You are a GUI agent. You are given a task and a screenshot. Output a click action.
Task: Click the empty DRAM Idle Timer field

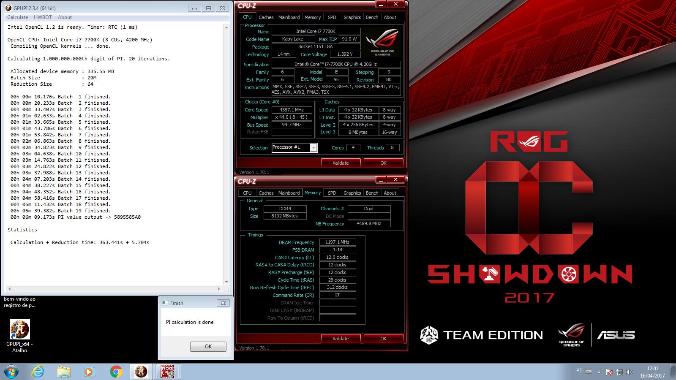click(x=338, y=303)
